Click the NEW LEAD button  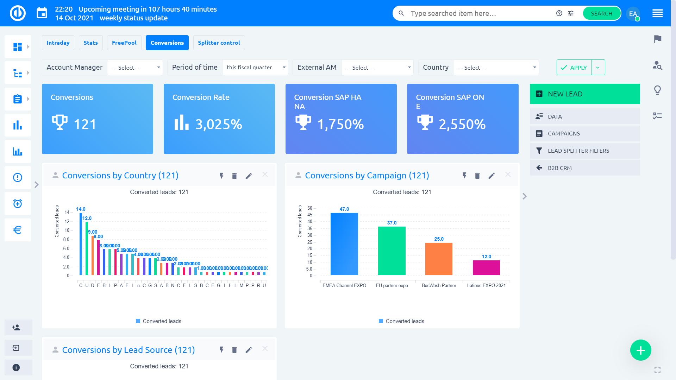click(x=584, y=94)
